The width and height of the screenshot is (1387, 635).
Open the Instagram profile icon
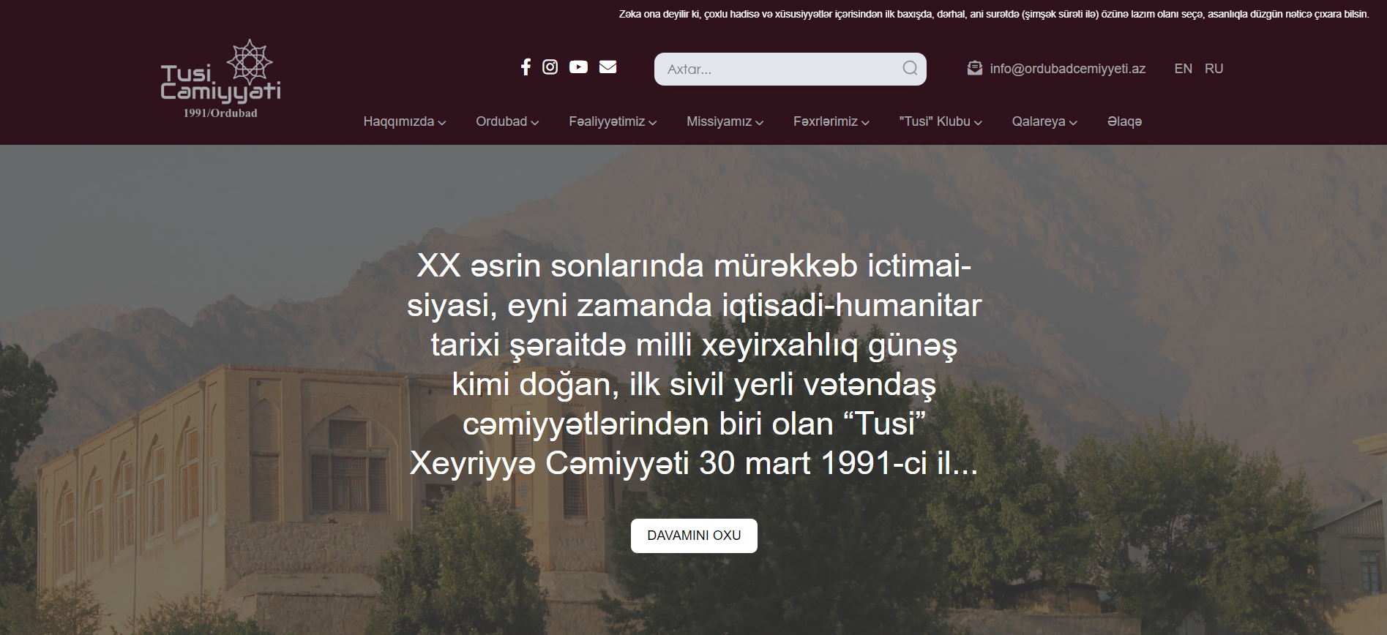[x=550, y=67]
